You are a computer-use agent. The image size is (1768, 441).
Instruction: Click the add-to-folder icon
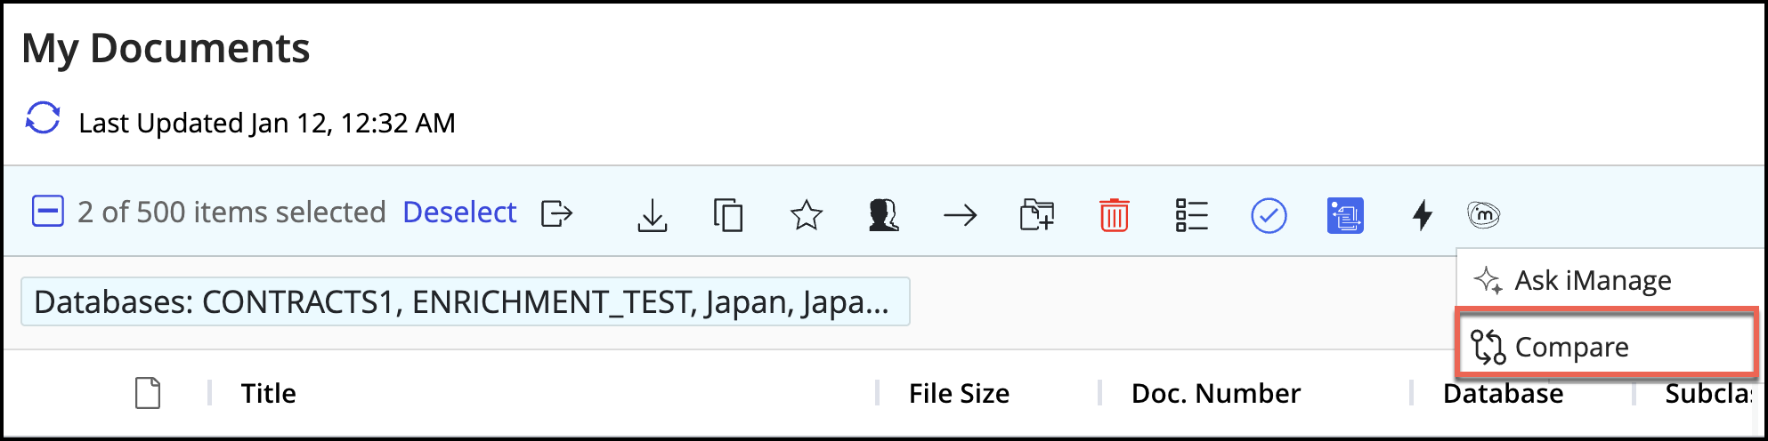pos(1037,215)
